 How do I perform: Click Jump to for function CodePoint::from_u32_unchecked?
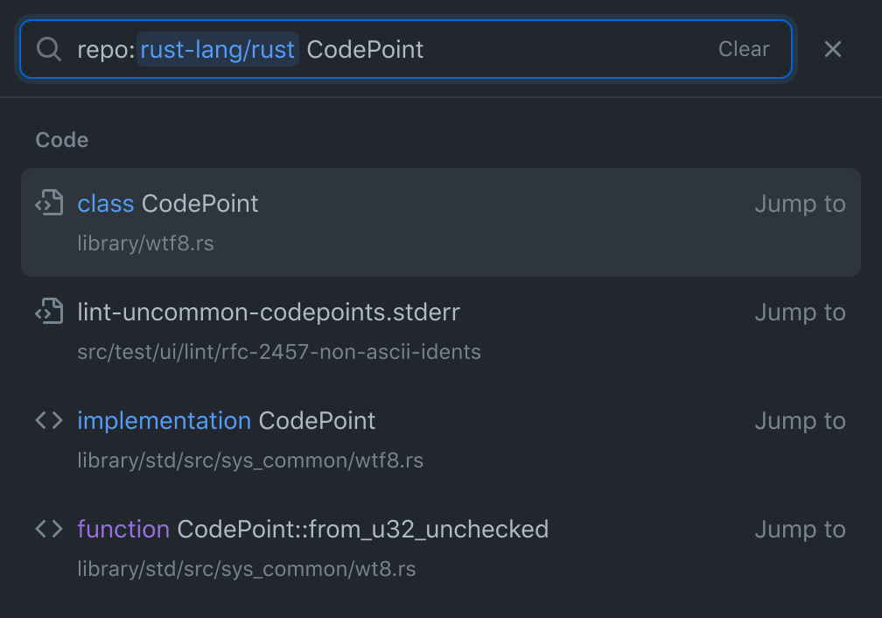(x=800, y=530)
